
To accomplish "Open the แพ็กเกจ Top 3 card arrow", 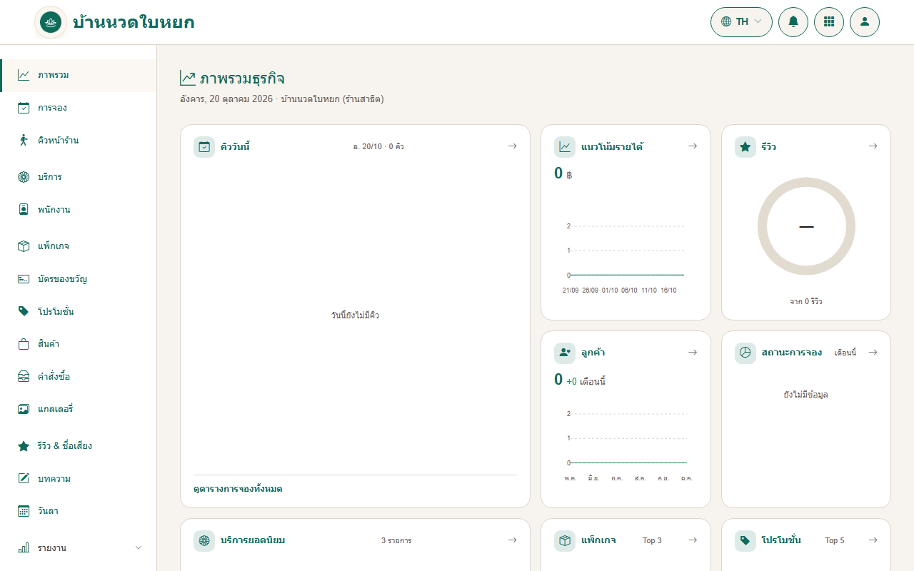I will [x=693, y=540].
